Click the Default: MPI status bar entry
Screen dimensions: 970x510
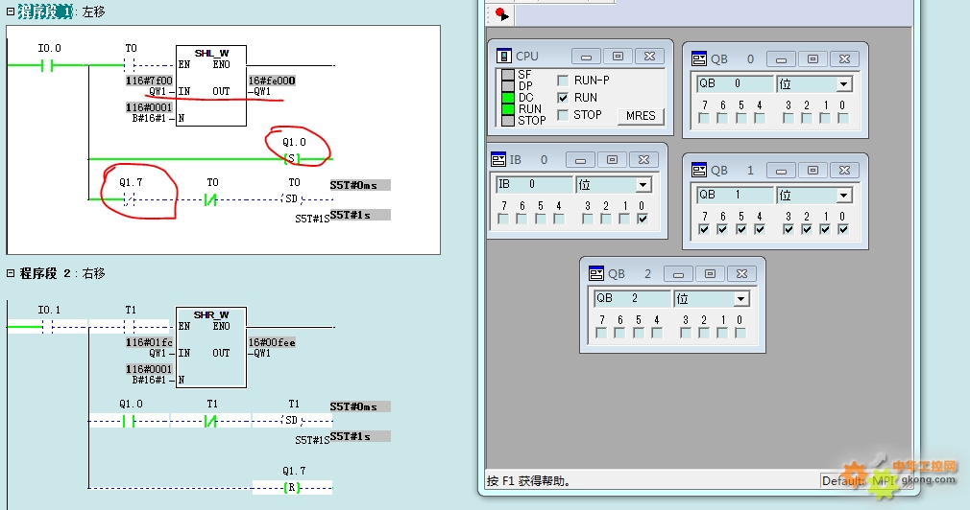point(859,480)
